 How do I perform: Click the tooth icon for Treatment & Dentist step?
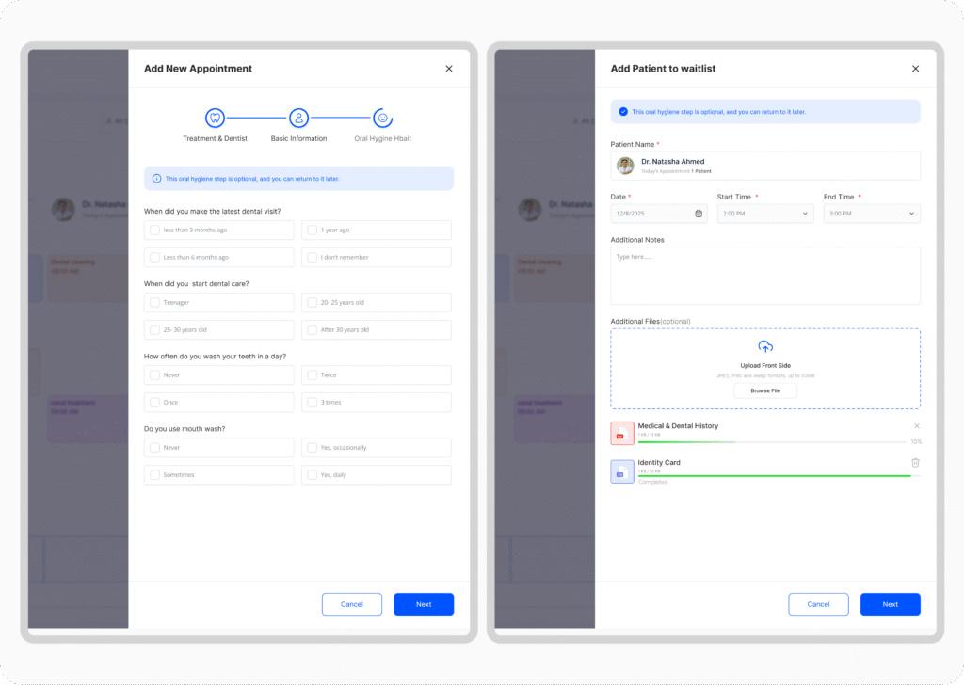(215, 118)
